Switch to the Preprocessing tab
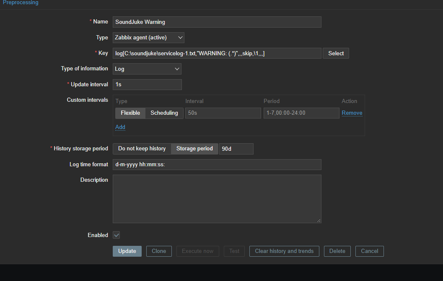The height and width of the screenshot is (281, 443). point(21,3)
